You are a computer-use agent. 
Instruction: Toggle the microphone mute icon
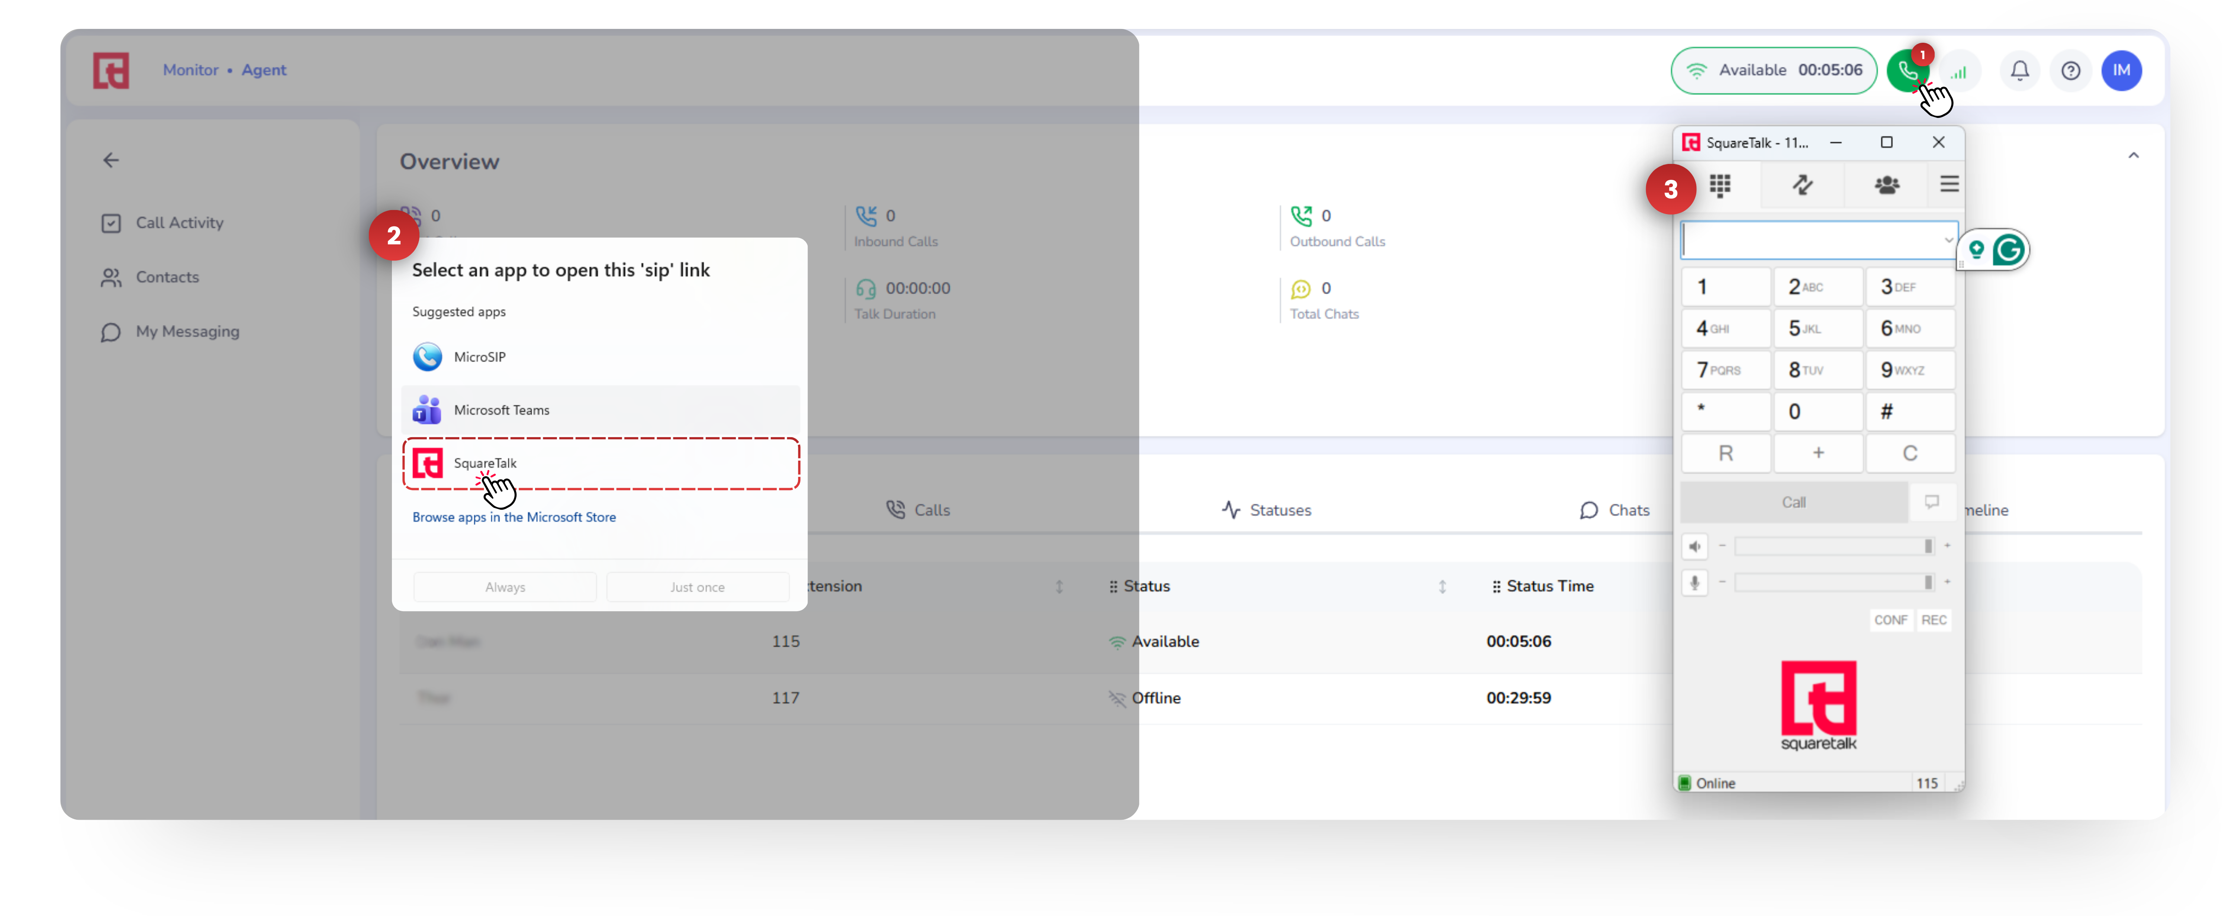pos(1694,583)
